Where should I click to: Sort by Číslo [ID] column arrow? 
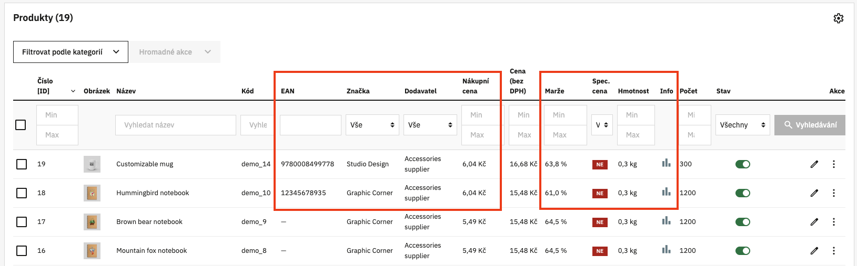tap(73, 91)
